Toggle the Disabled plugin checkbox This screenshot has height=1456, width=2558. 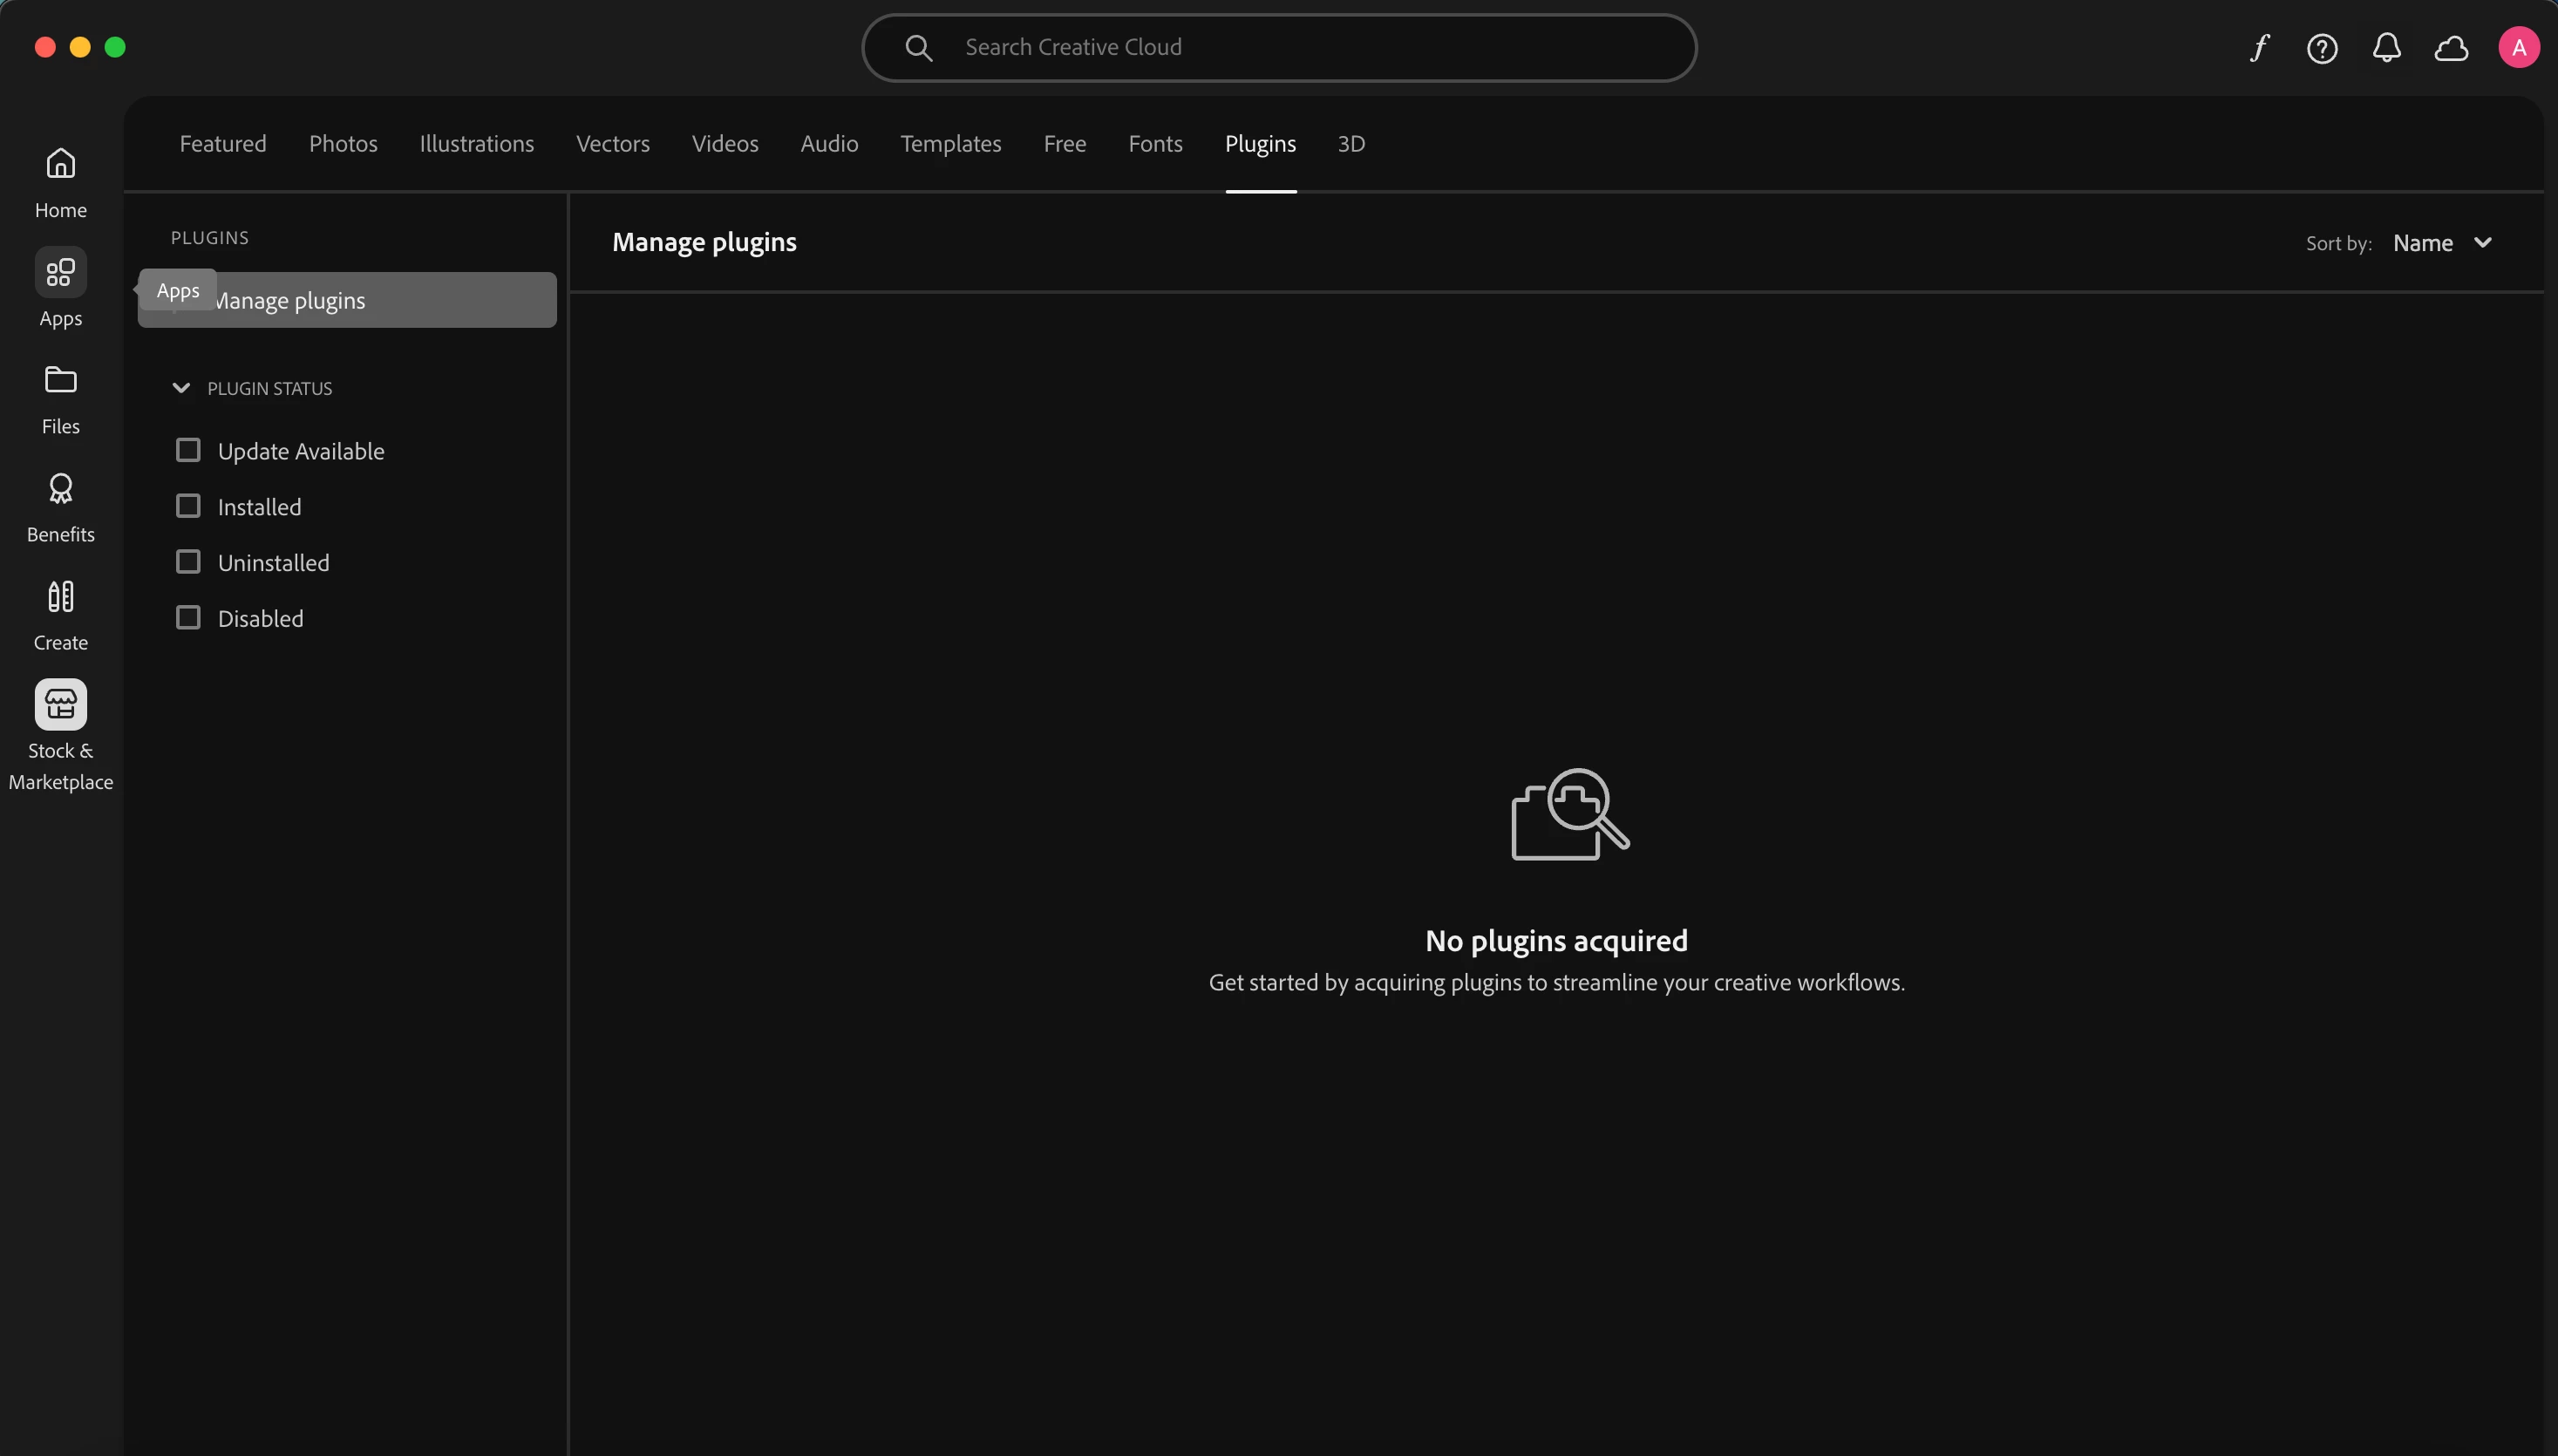tap(188, 618)
